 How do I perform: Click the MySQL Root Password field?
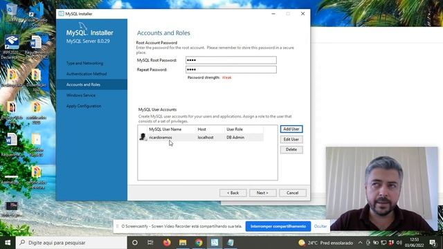pyautogui.click(x=230, y=60)
